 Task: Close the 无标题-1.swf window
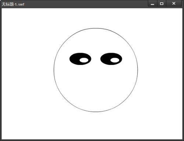pos(174,4)
